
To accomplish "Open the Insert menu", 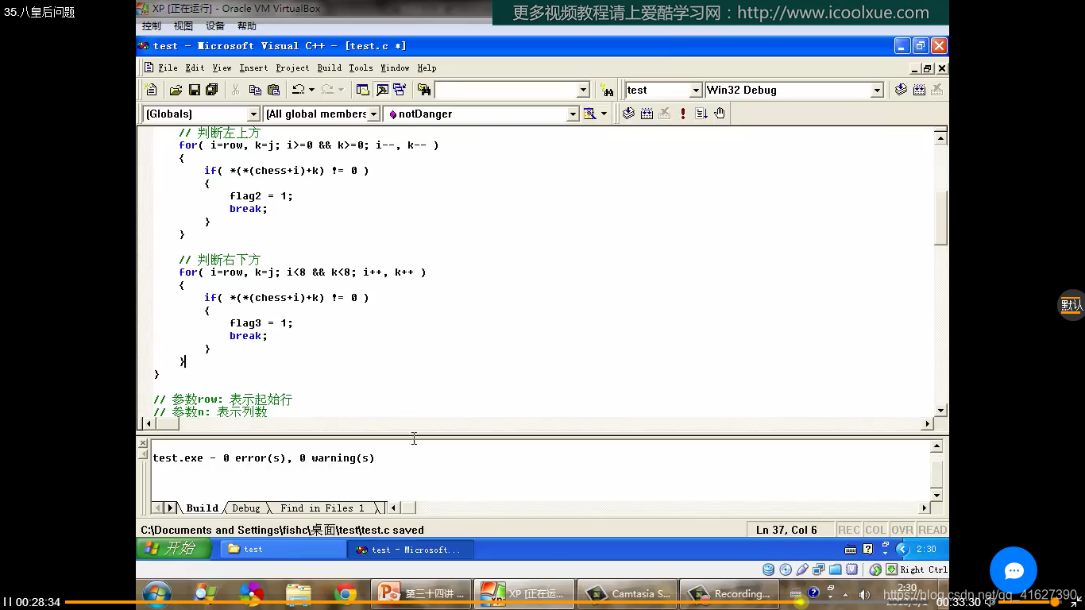I will tap(253, 68).
